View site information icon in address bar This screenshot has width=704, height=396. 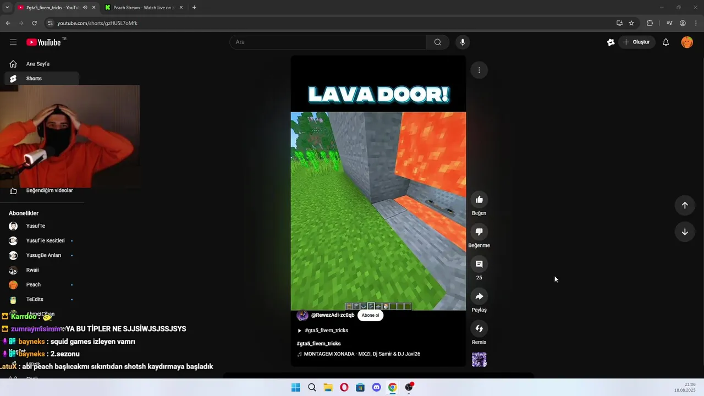point(50,23)
